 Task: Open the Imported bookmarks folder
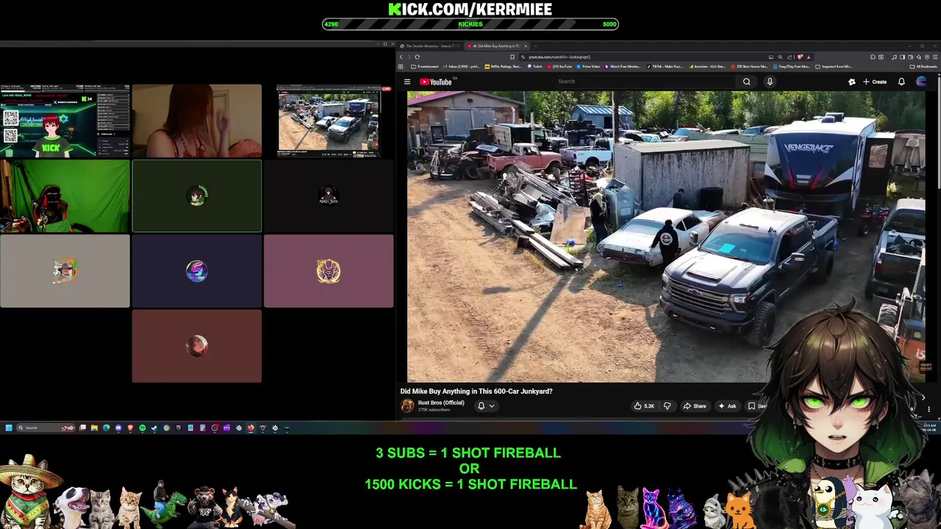(834, 66)
